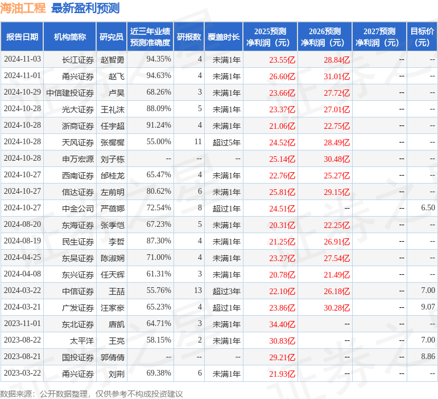Select researcher 刘荆
Viewport: 438px width, 399px height.
click(117, 373)
